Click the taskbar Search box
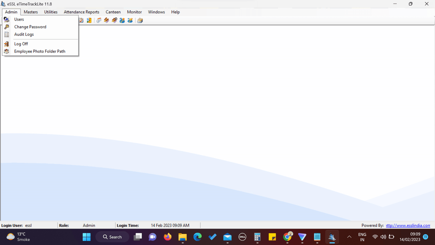 112,237
